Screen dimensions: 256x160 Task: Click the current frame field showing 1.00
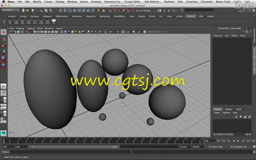(x=209, y=141)
